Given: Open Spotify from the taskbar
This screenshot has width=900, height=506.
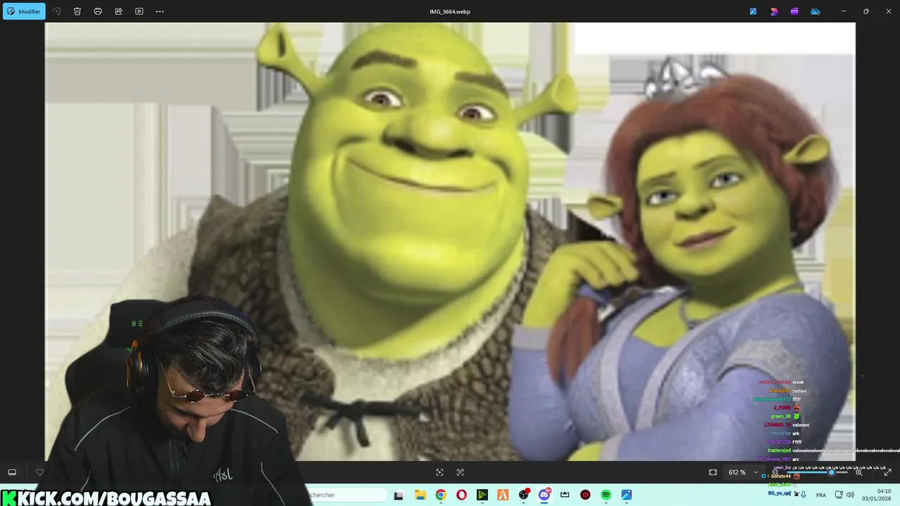Looking at the screenshot, I should pos(606,495).
